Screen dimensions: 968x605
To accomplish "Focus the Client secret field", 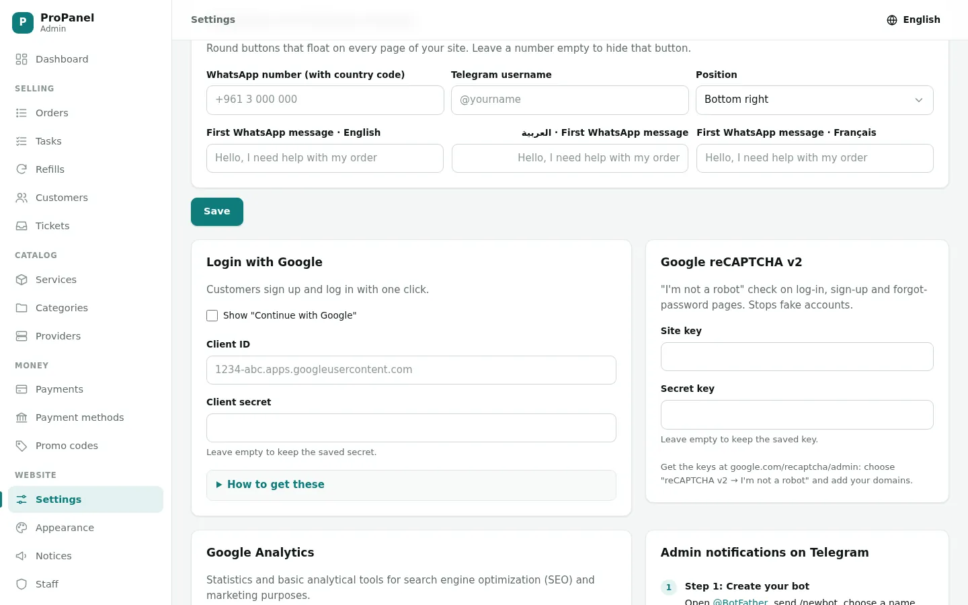I will (411, 428).
